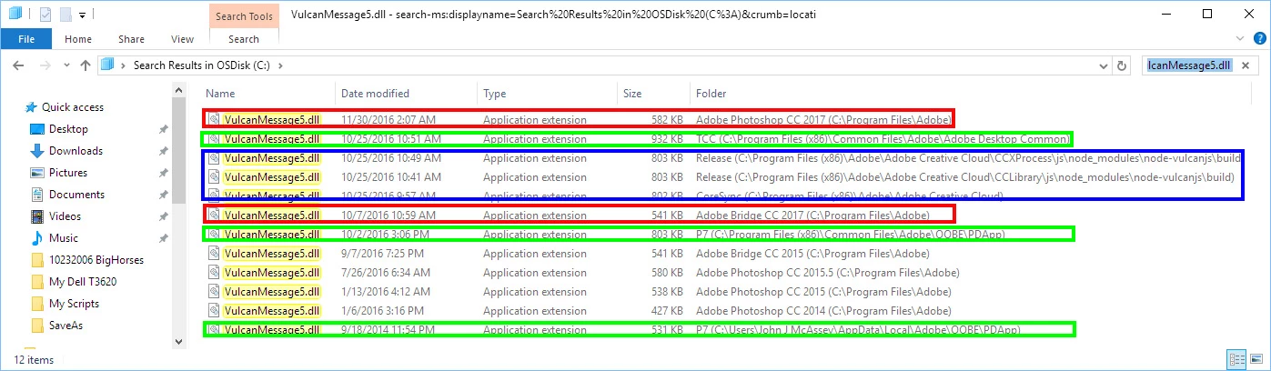This screenshot has width=1271, height=371.
Task: Open recent locations dropdown arrow
Action: pos(66,65)
